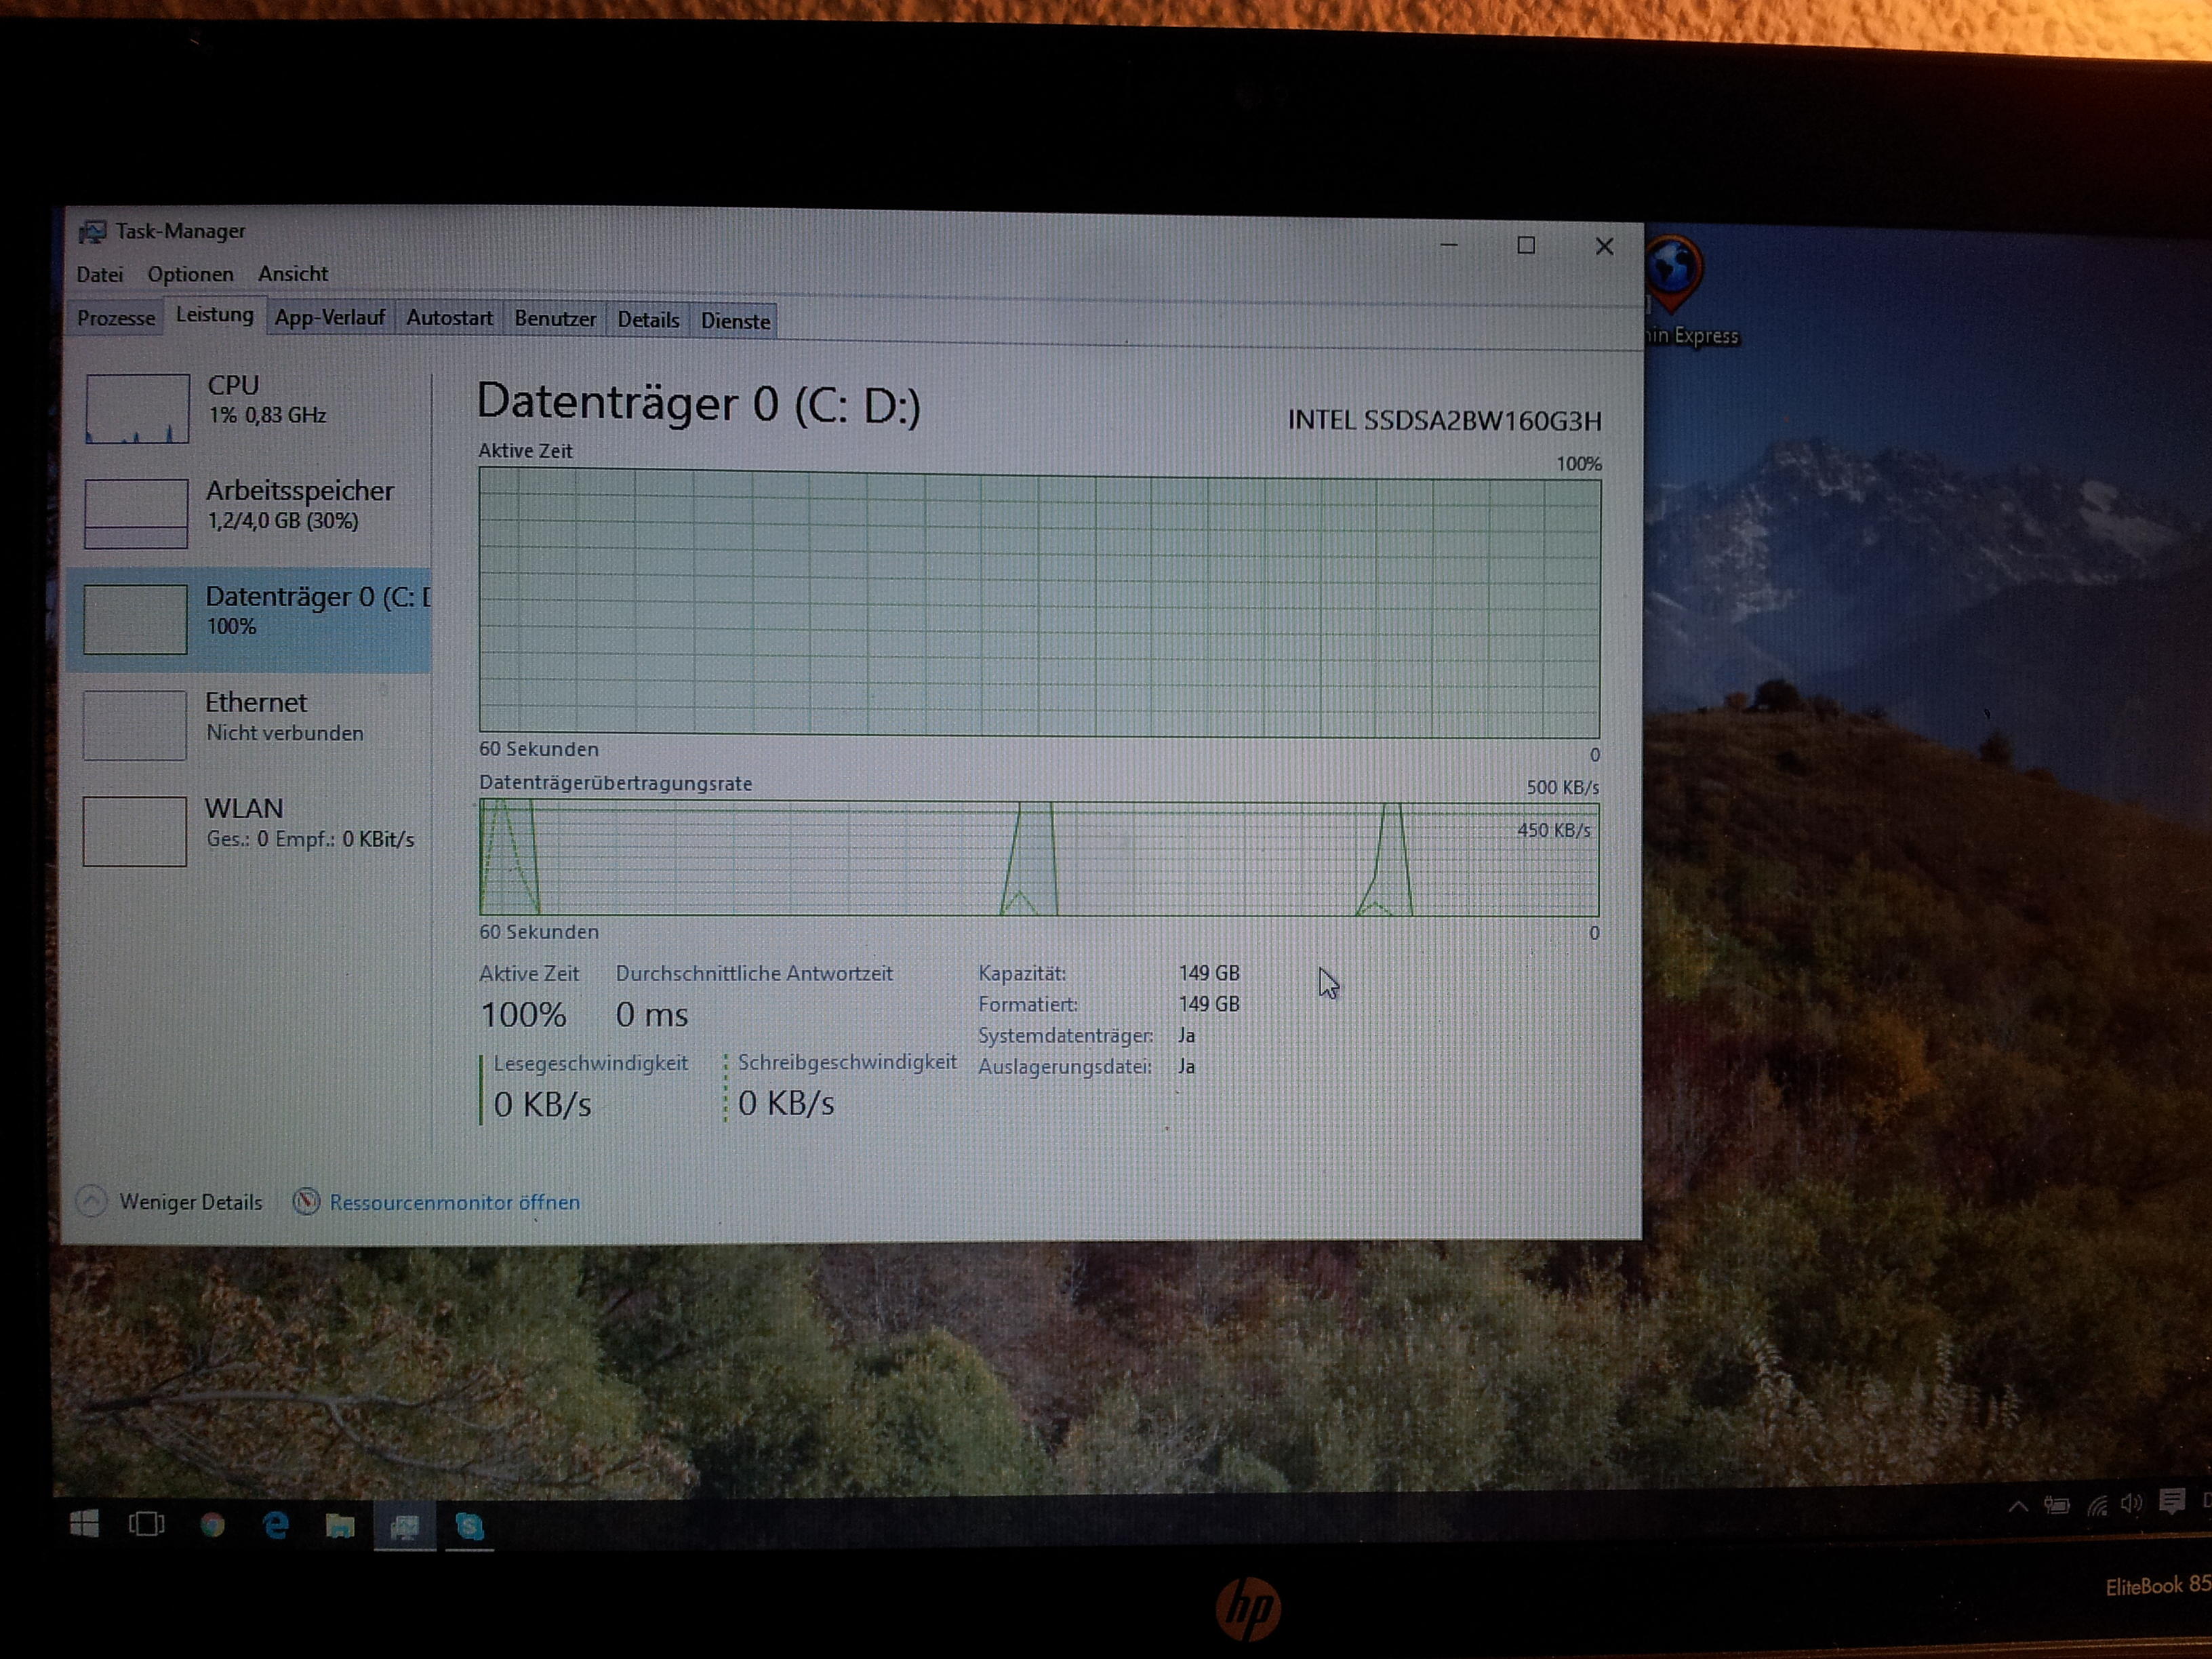Image resolution: width=2212 pixels, height=1659 pixels.
Task: Open Ressourcenmonitor öffnen link
Action: (454, 1202)
